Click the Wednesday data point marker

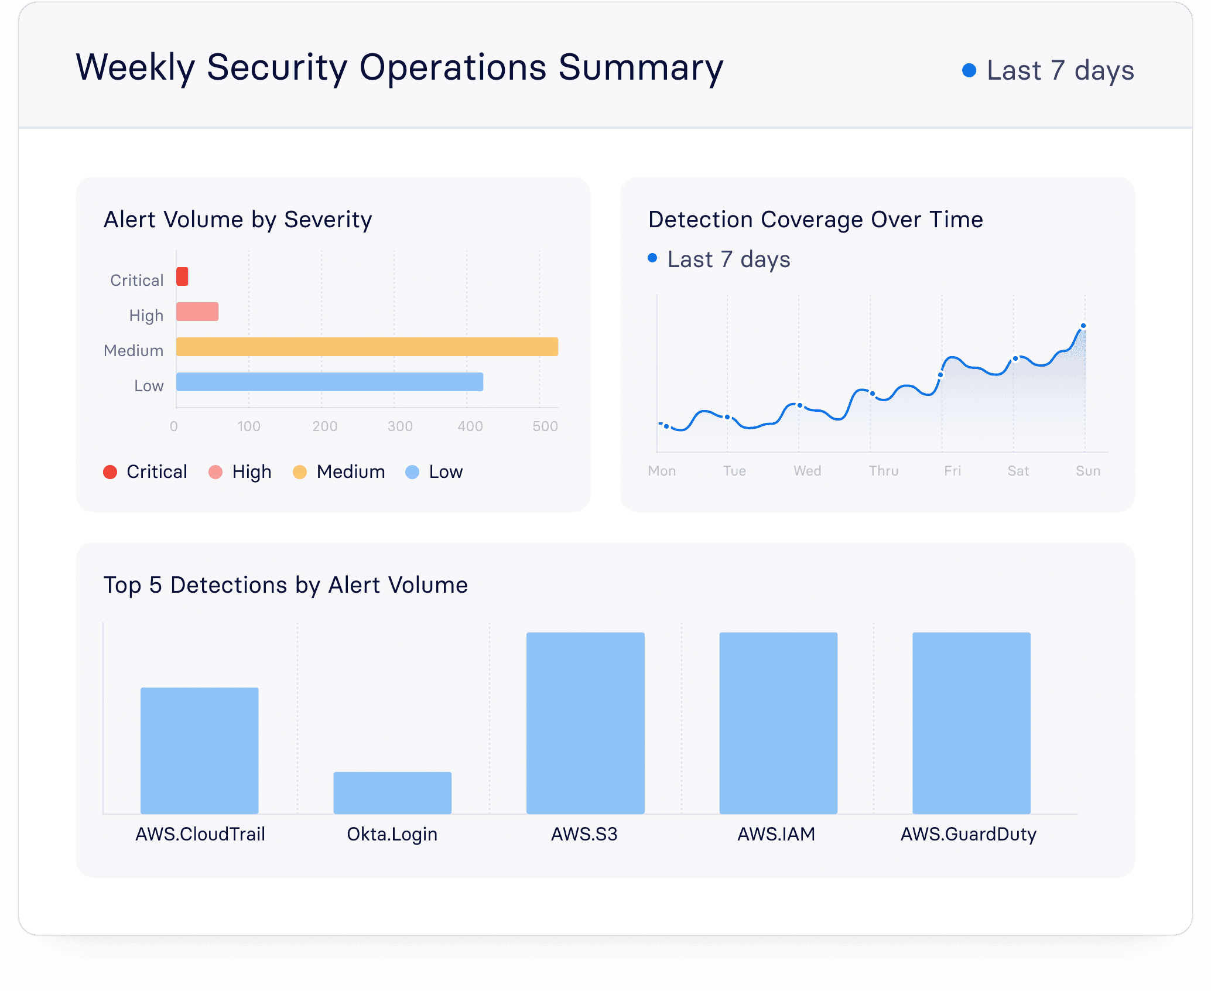[800, 405]
